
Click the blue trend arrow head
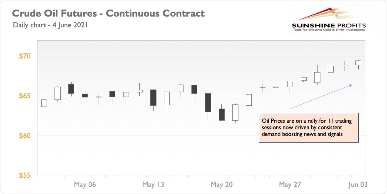pos(350,85)
